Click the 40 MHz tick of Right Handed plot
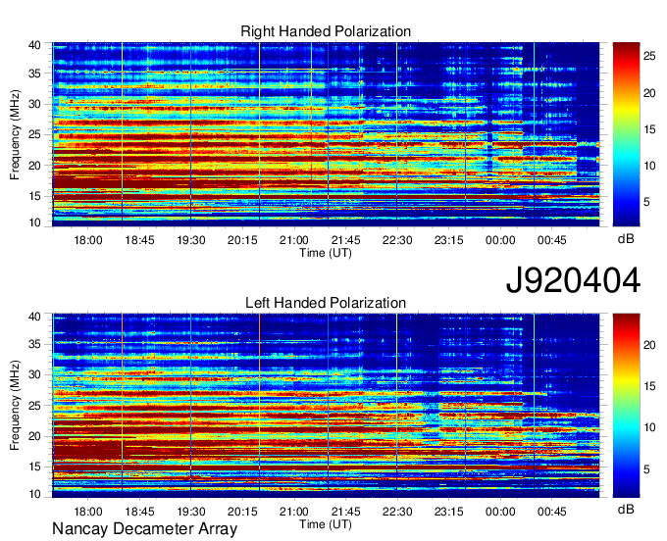This screenshot has height=541, width=667. 35,45
